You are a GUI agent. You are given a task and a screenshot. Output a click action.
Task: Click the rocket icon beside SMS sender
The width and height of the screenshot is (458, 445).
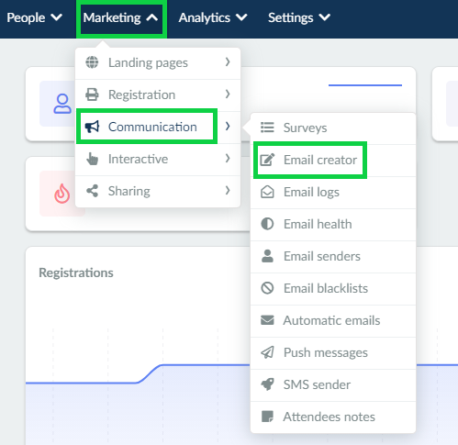click(267, 384)
